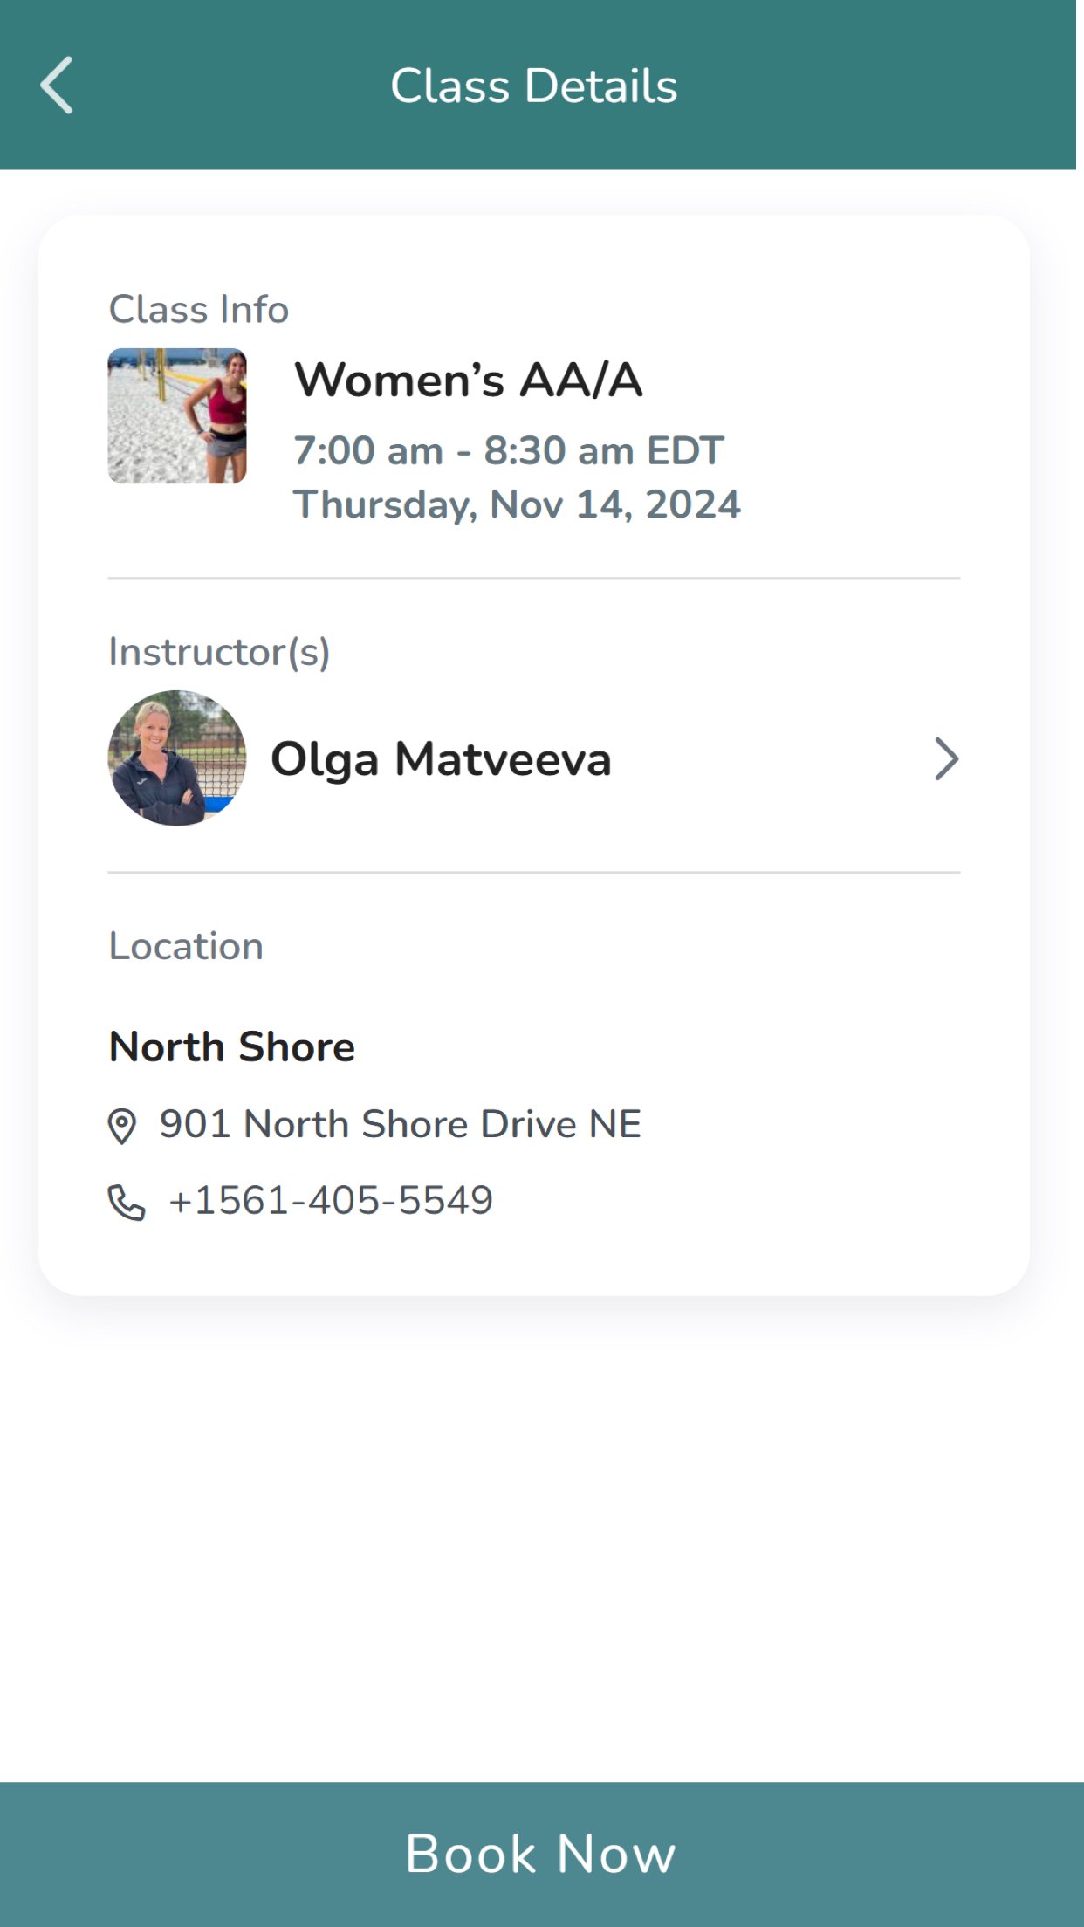Select instructor name Olga Matveeva
The width and height of the screenshot is (1084, 1927).
pyautogui.click(x=441, y=758)
